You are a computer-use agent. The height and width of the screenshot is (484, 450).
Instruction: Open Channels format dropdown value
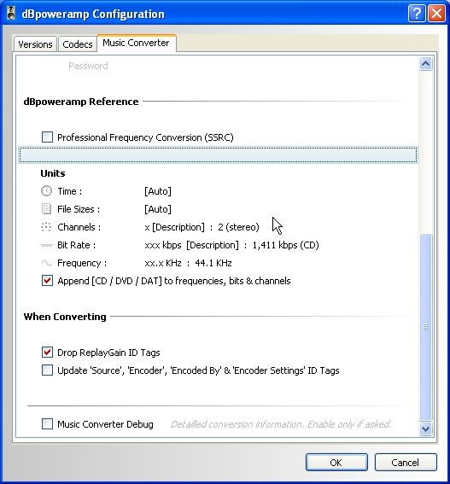tap(202, 227)
